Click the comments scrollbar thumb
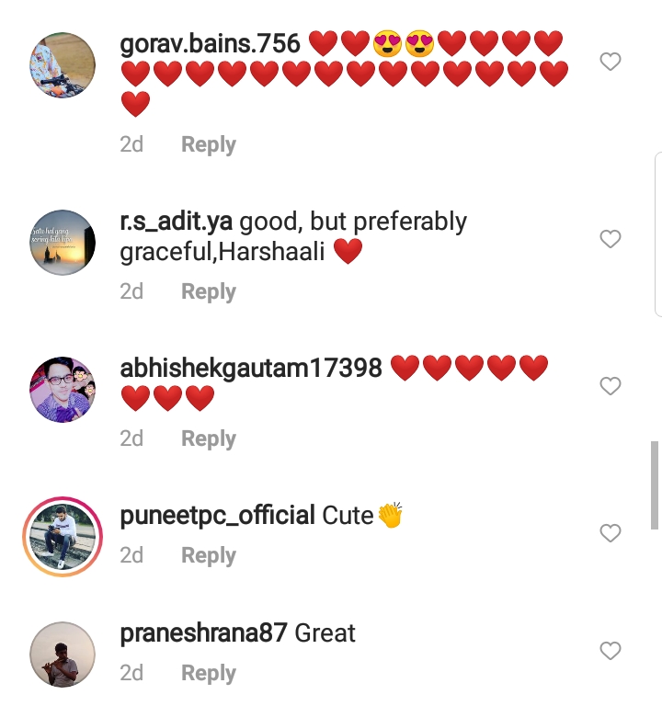Screen dimensions: 662x706 (655, 485)
